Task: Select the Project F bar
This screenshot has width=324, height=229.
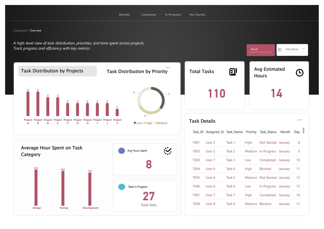Action: click(117, 112)
